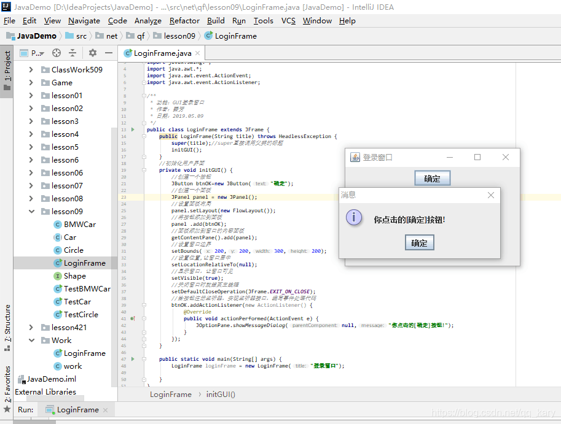Expand the lesson02 folder arrow
Viewport: 561px width, 424px height.
point(31,108)
